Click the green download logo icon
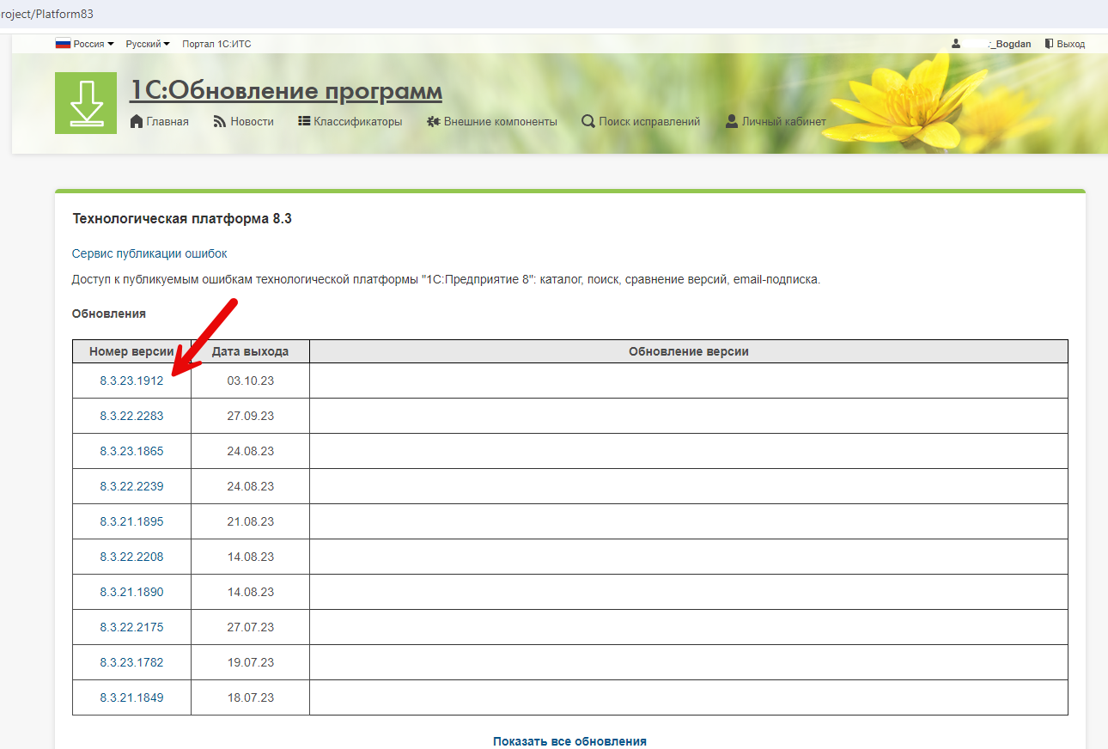 (86, 103)
